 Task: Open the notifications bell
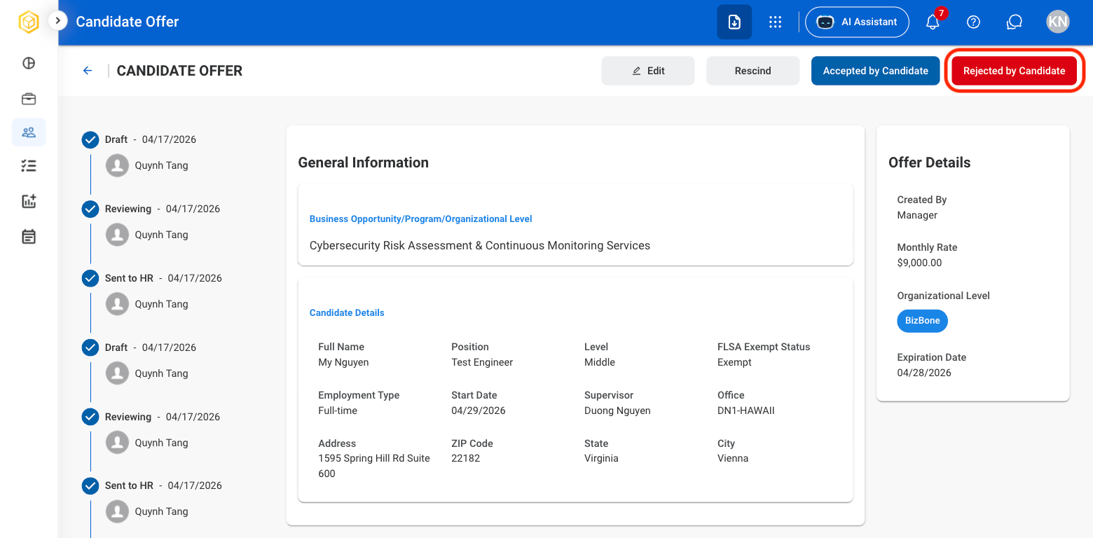pos(933,22)
